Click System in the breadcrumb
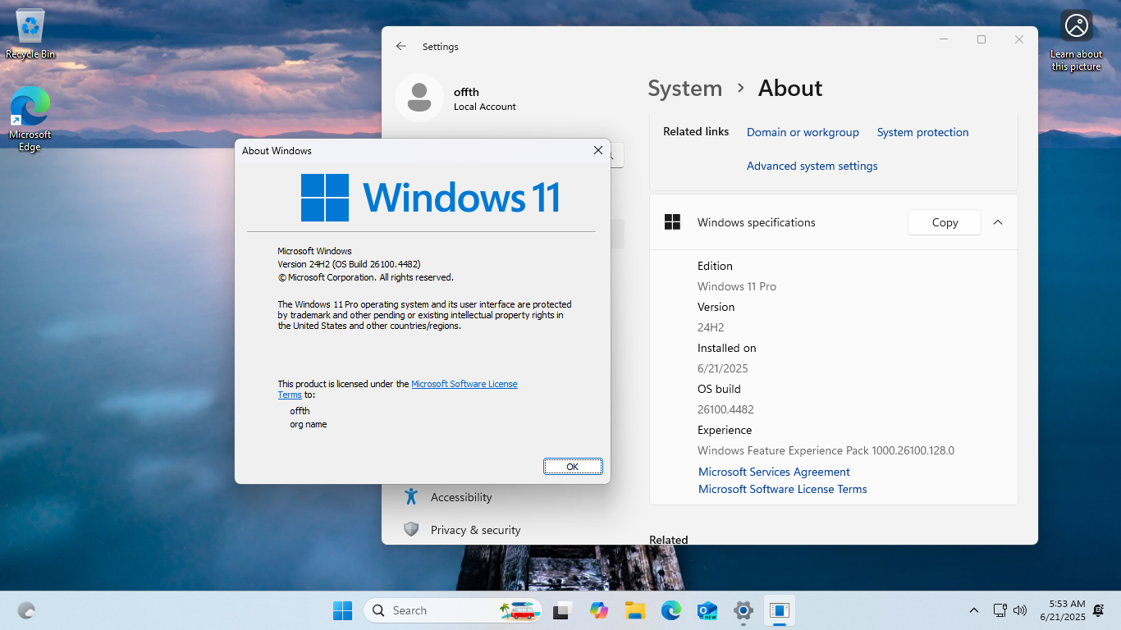Image resolution: width=1121 pixels, height=630 pixels. click(685, 89)
